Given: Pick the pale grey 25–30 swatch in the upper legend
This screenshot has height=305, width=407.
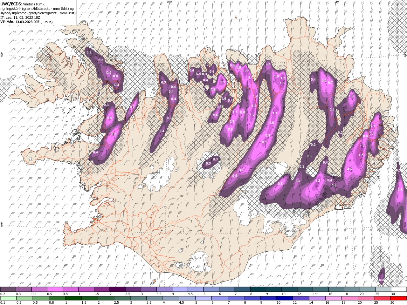Looking at the screenshot, I should pyautogui.click(x=383, y=289).
